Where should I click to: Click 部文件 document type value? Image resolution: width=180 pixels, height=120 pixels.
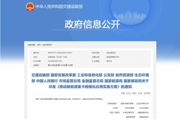109,61
